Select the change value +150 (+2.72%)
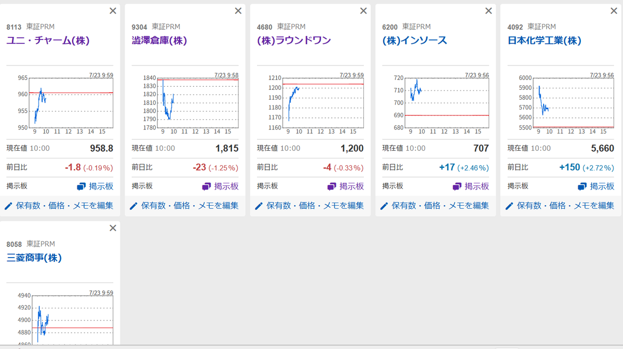The image size is (623, 349). pos(587,168)
